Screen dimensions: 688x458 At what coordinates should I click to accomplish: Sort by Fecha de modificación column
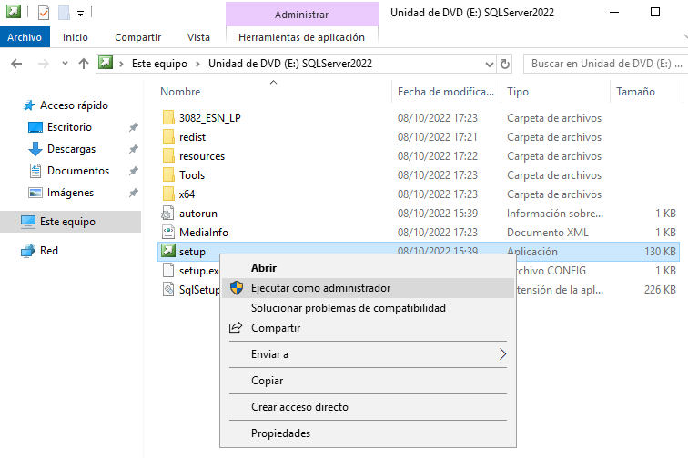pos(445,92)
